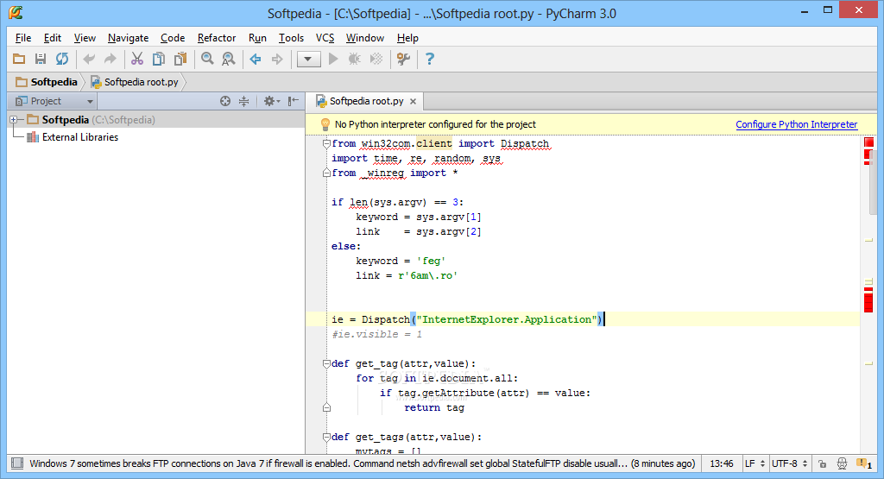Click the green Run play icon

click(x=333, y=59)
